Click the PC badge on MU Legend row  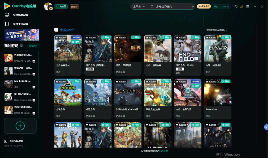pyautogui.click(x=34, y=88)
